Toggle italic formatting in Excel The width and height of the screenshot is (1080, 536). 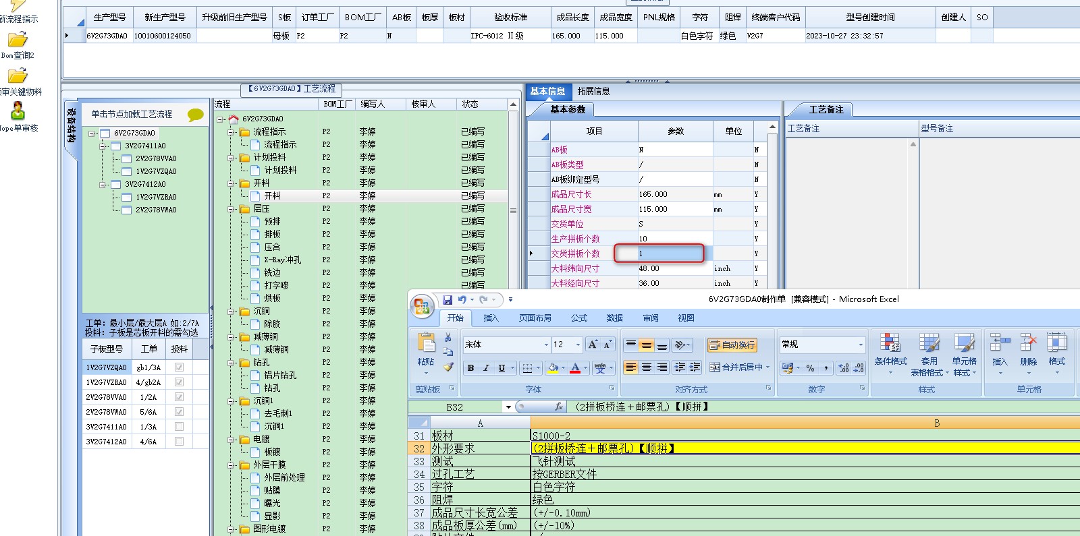[486, 368]
